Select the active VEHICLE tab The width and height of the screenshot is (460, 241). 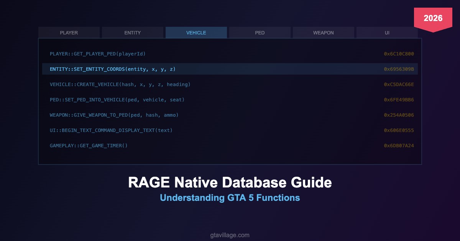(196, 33)
